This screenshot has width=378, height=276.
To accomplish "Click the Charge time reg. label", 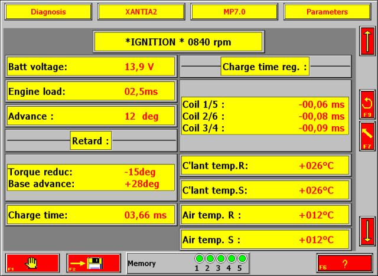I will point(265,67).
